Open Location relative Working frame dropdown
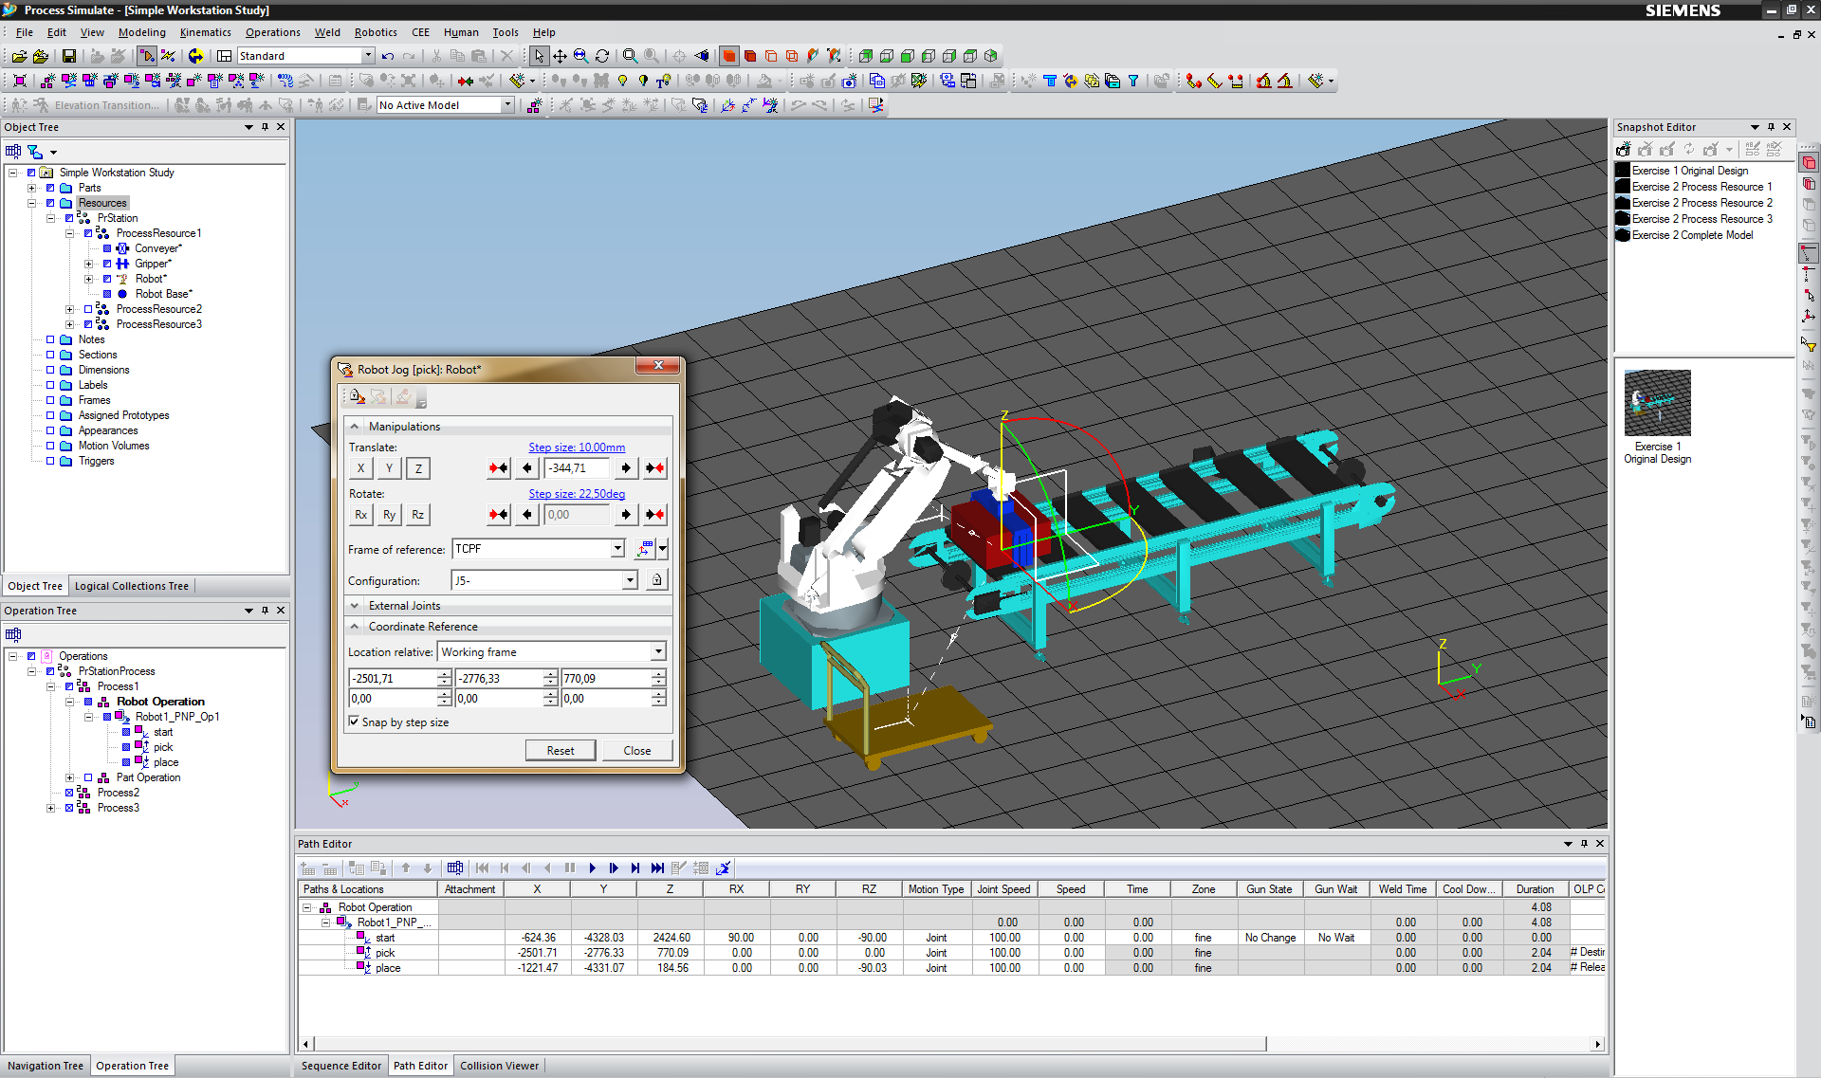The height and width of the screenshot is (1078, 1821). [x=658, y=652]
